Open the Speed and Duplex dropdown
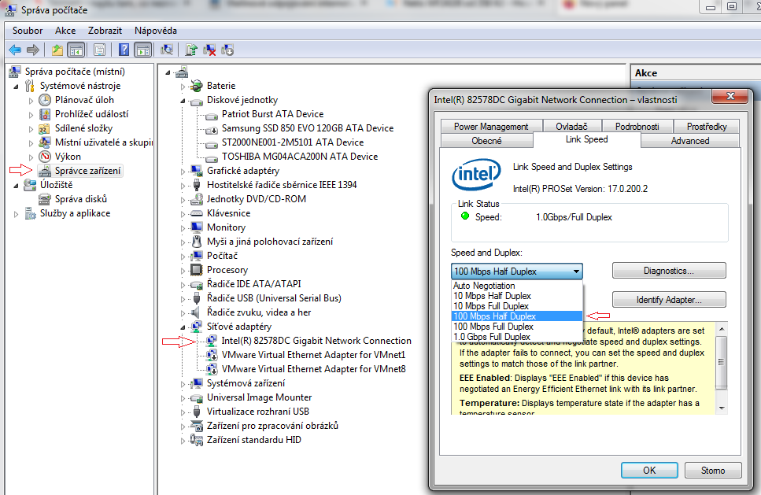The height and width of the screenshot is (495, 761). (x=517, y=272)
